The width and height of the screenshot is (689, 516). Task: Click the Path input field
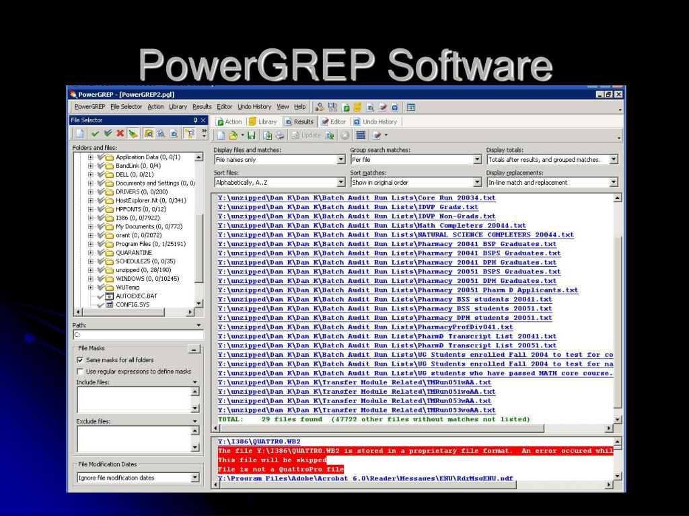139,335
